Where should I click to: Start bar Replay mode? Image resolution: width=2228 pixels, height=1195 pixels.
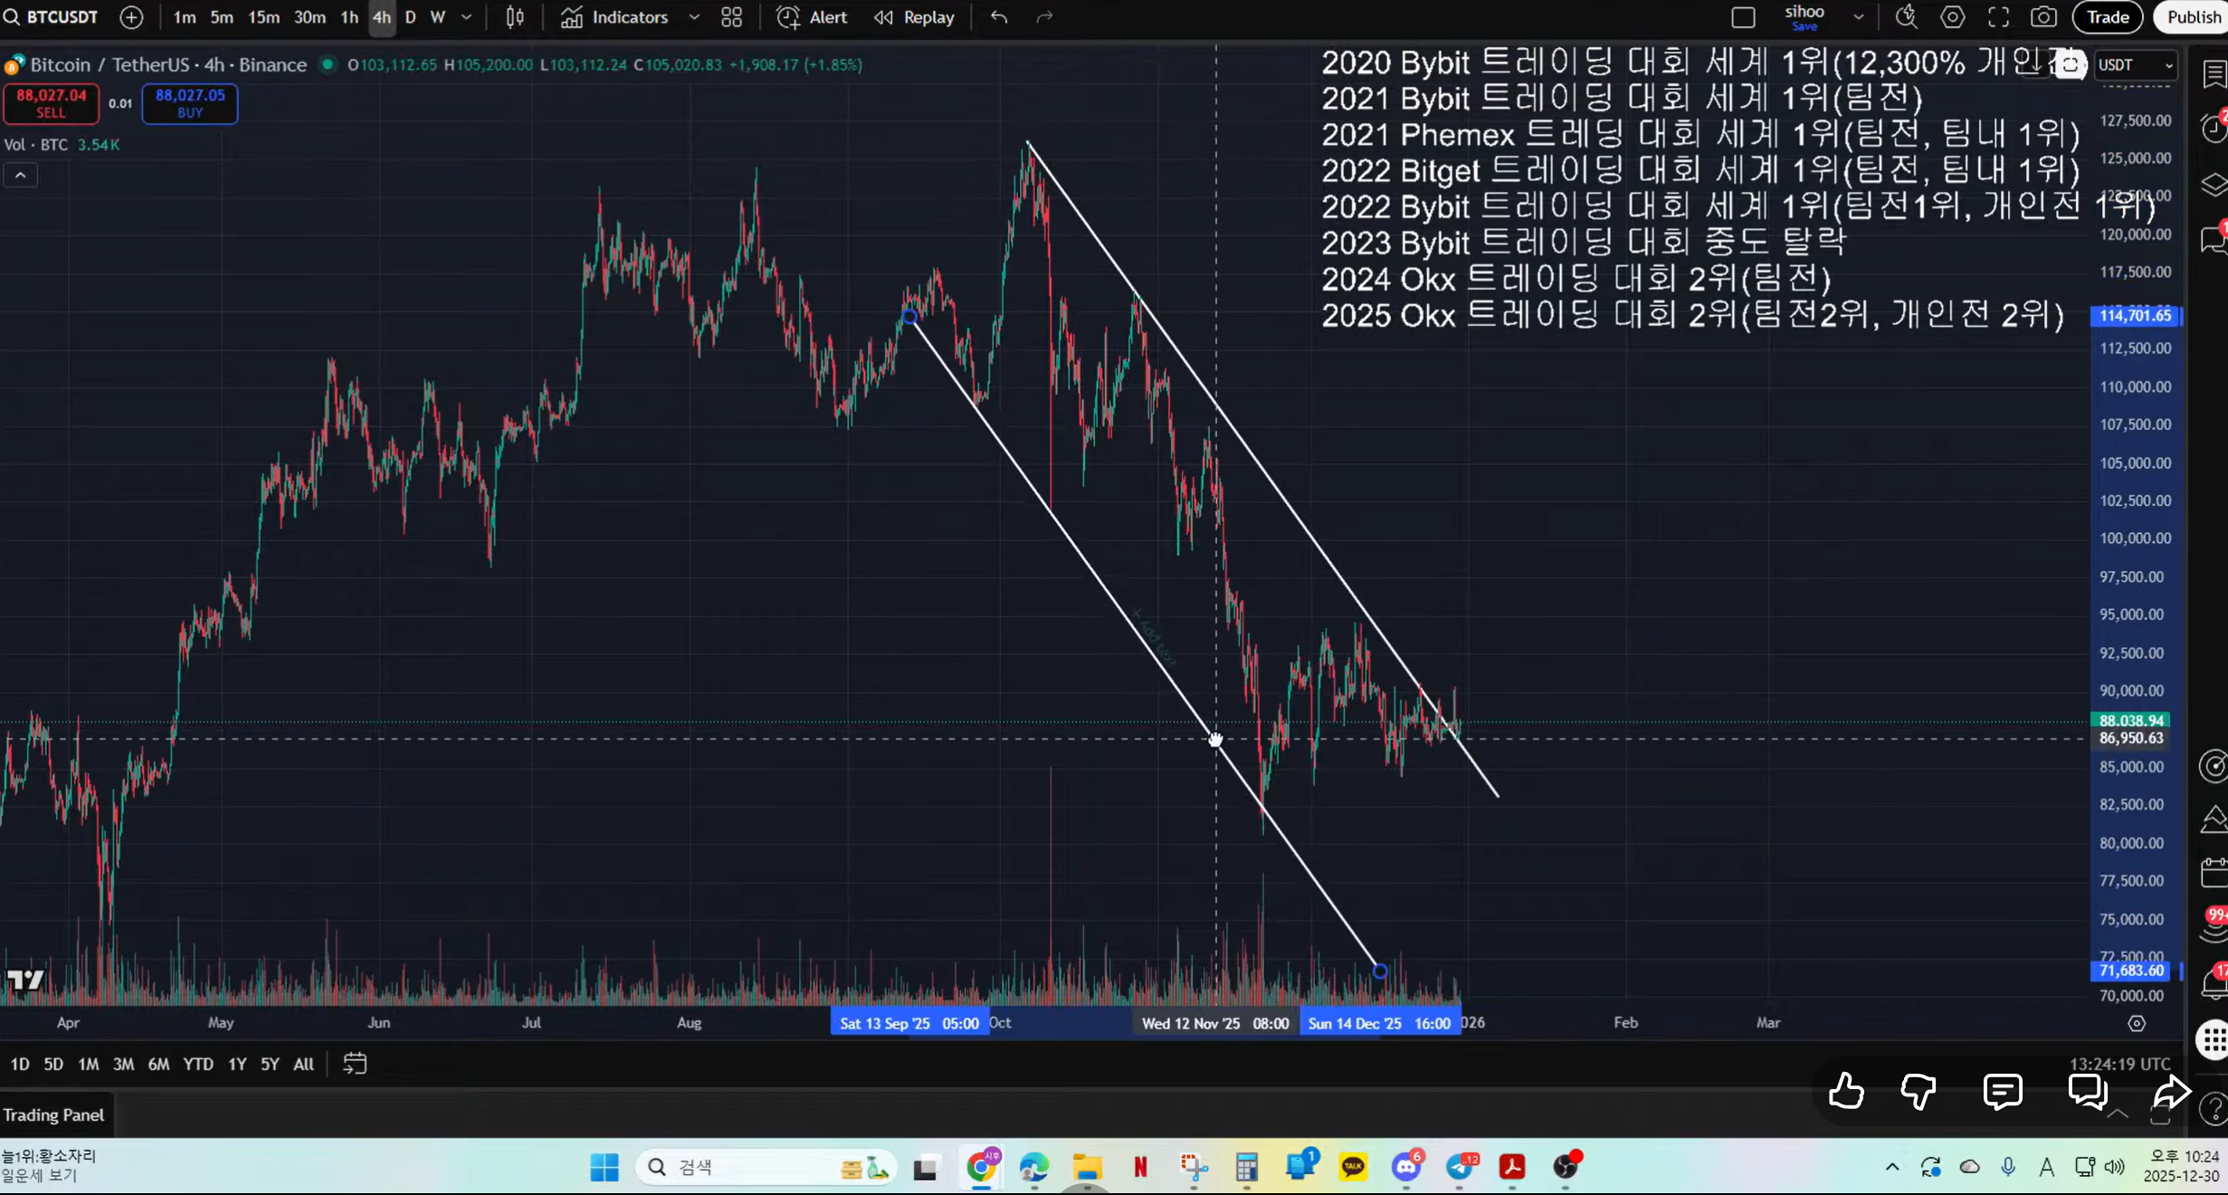(915, 17)
